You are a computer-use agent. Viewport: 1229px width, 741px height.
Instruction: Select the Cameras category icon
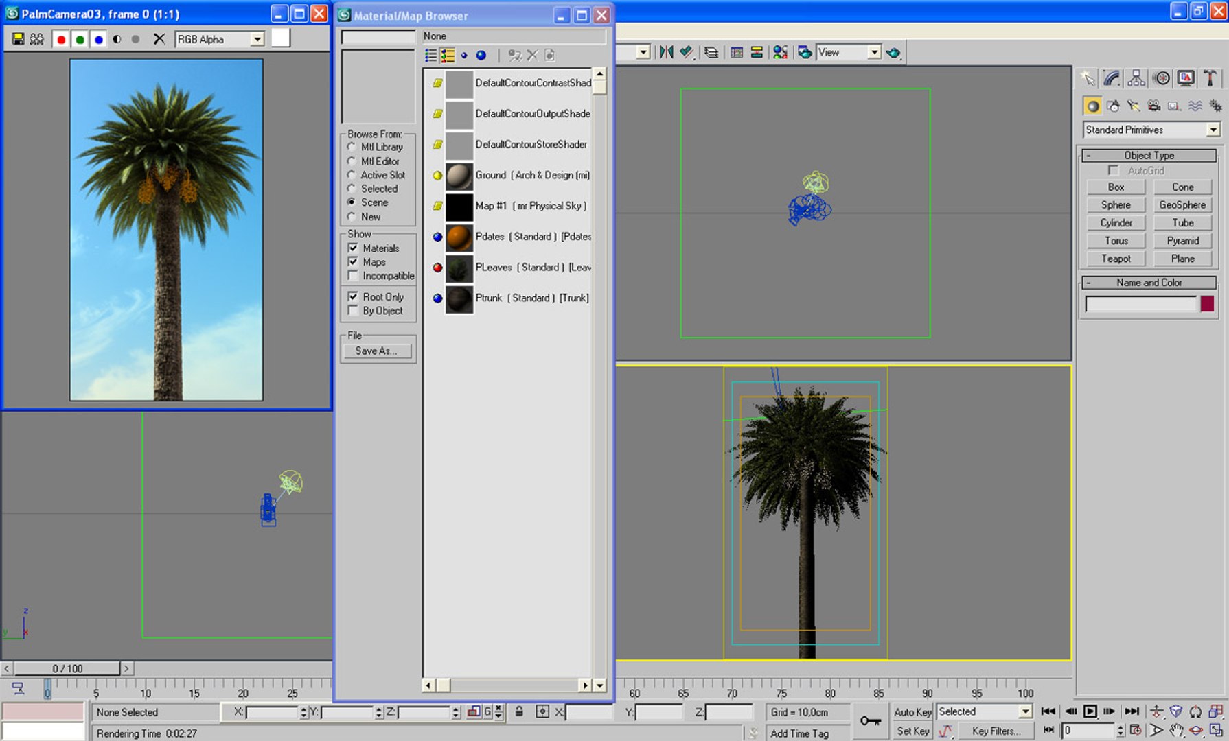(x=1154, y=106)
